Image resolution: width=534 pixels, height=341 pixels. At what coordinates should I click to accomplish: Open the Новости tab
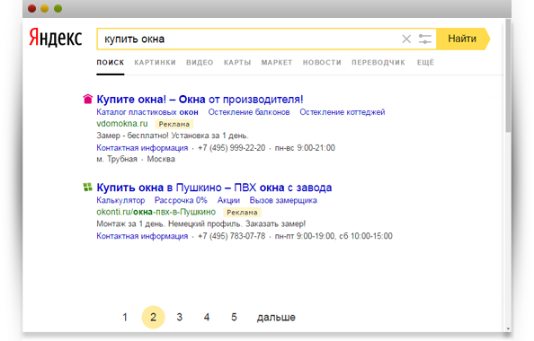point(322,63)
